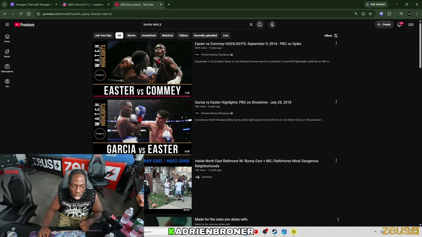
Task: Go to the YouTube Premium home logo
Action: point(24,25)
